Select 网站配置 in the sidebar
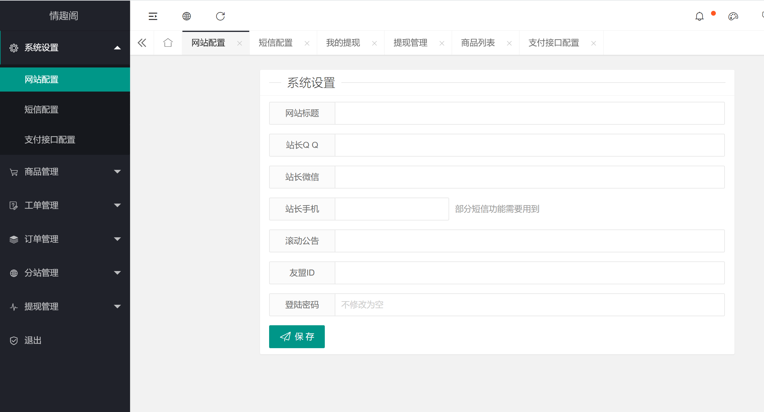 pyautogui.click(x=41, y=79)
